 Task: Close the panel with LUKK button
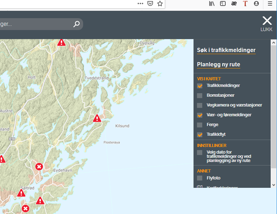pos(267,24)
